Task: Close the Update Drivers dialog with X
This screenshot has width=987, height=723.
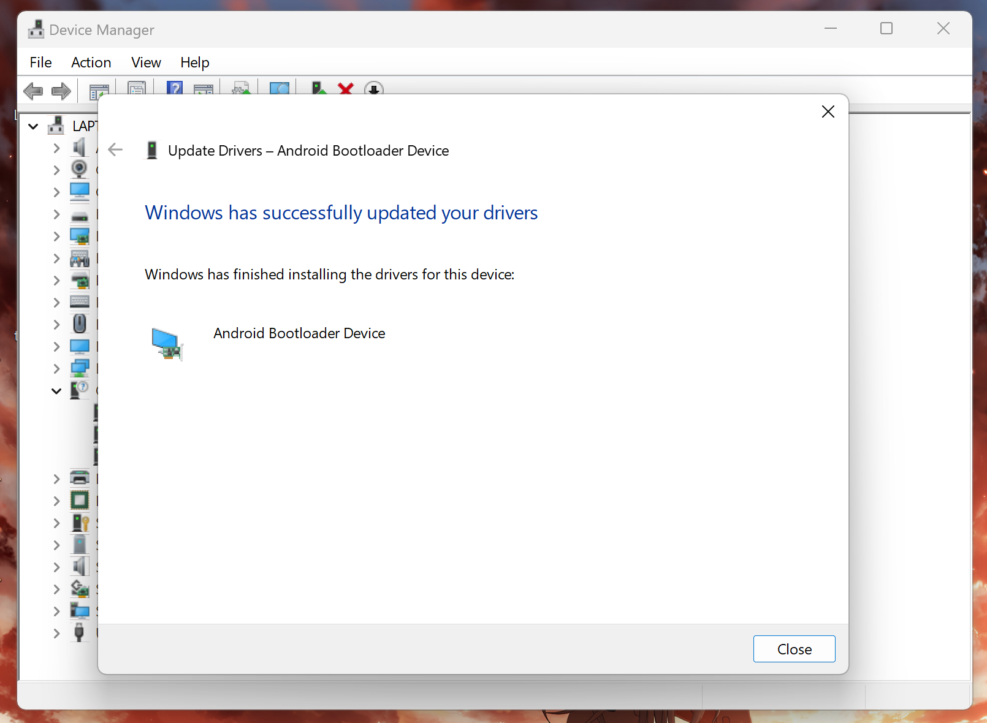Action: tap(828, 112)
